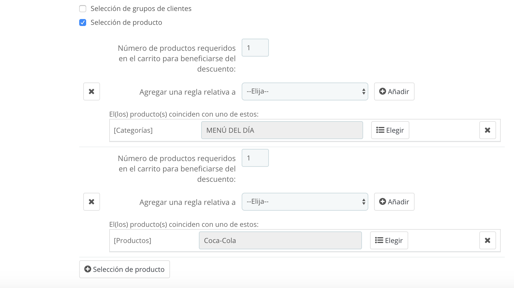
Task: Add a new Selección de producto block
Action: tap(124, 269)
